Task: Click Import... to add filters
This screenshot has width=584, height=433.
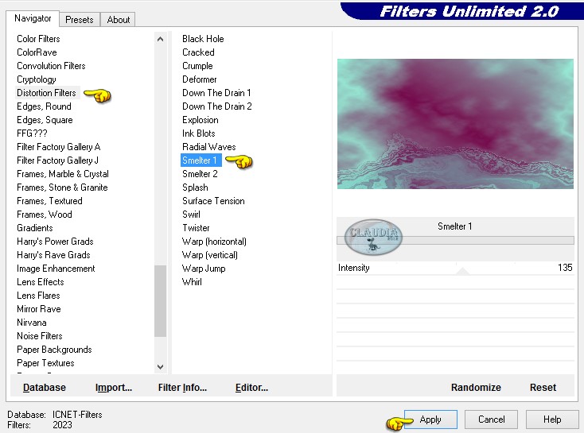Action: [x=114, y=388]
